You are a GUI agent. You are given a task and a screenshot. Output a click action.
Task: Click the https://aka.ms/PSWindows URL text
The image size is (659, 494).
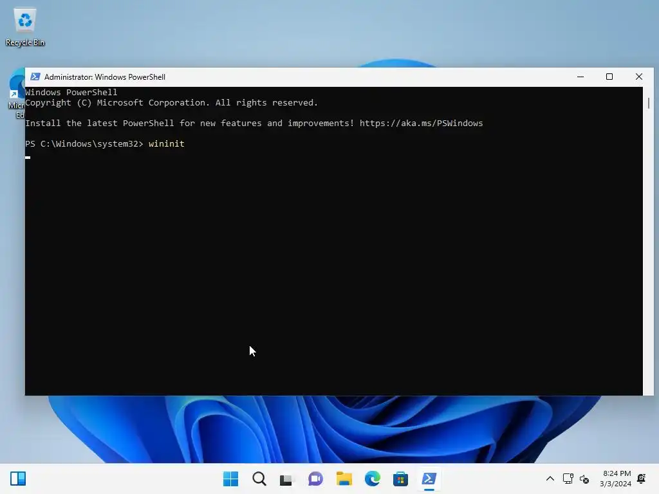(421, 123)
